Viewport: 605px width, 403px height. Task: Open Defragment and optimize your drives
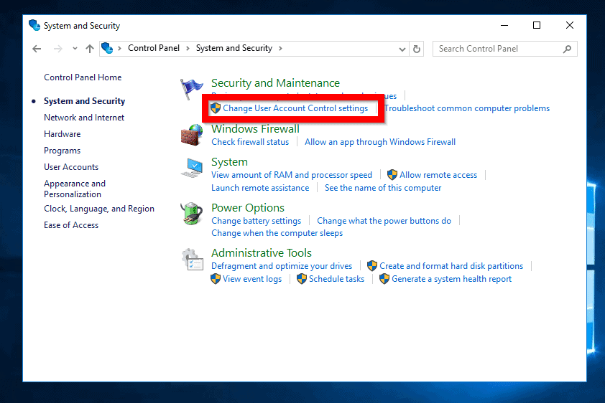pyautogui.click(x=282, y=266)
